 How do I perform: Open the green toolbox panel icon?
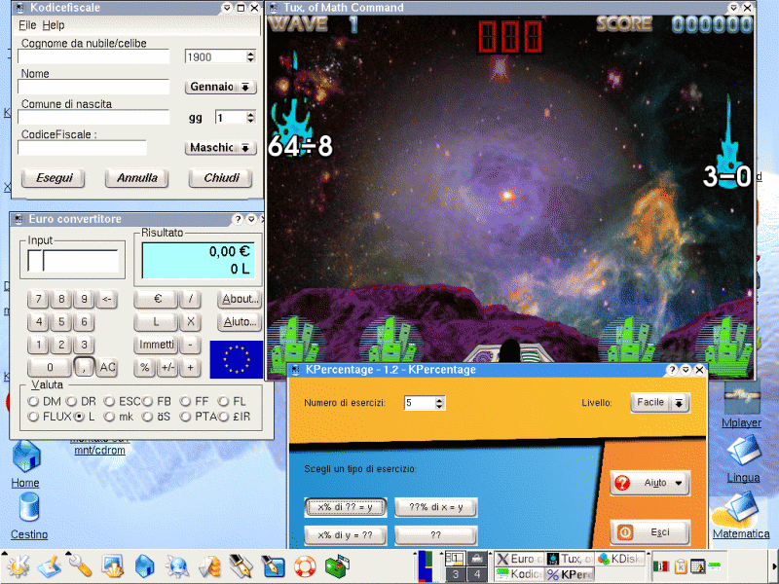tap(337, 566)
